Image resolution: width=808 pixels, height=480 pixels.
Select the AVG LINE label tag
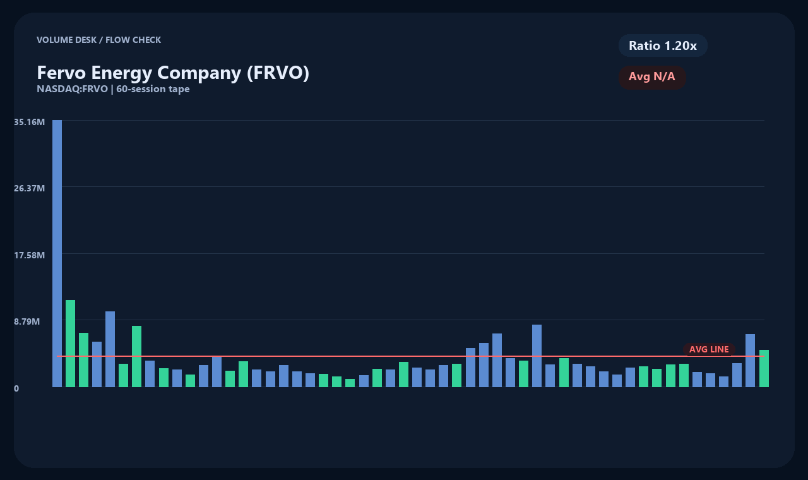point(709,349)
